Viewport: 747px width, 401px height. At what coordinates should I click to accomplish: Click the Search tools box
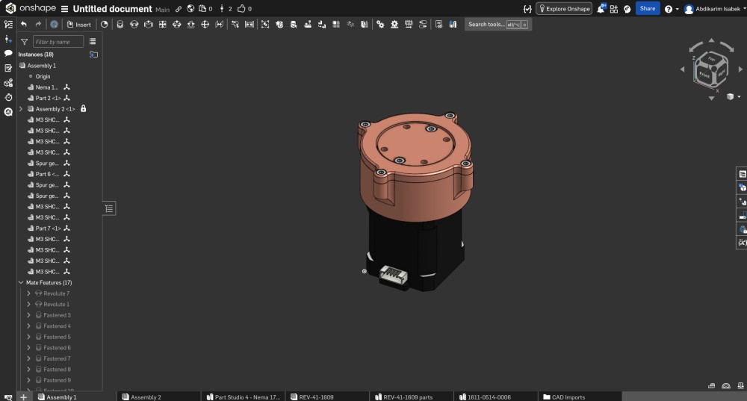(x=498, y=25)
